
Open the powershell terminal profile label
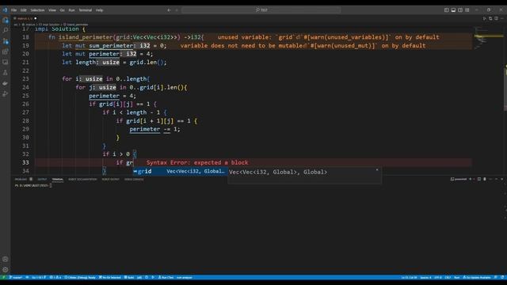pyautogui.click(x=459, y=179)
